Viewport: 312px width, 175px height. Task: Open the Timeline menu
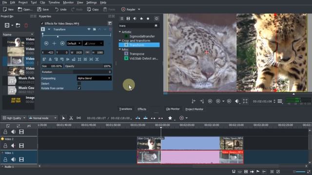pos(54,2)
